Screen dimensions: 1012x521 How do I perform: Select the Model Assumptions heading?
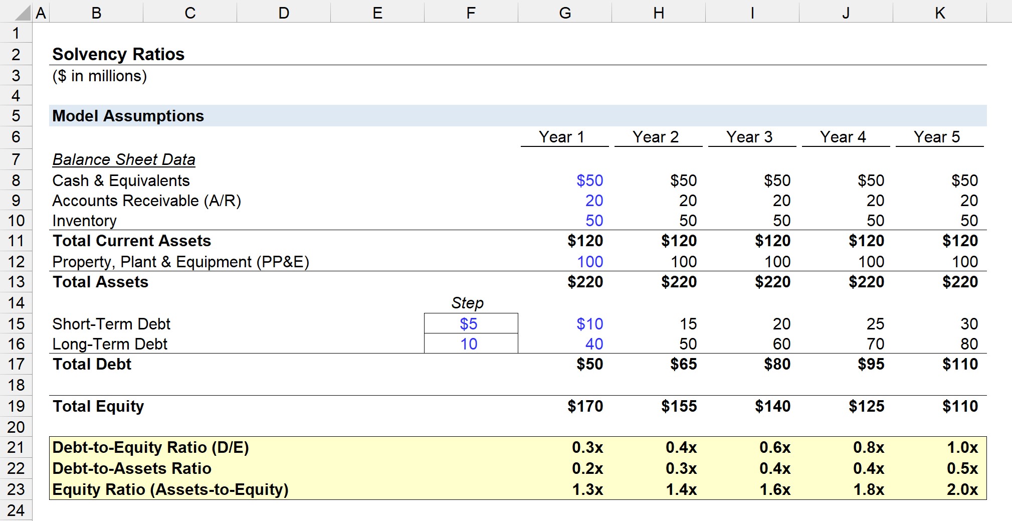point(128,116)
